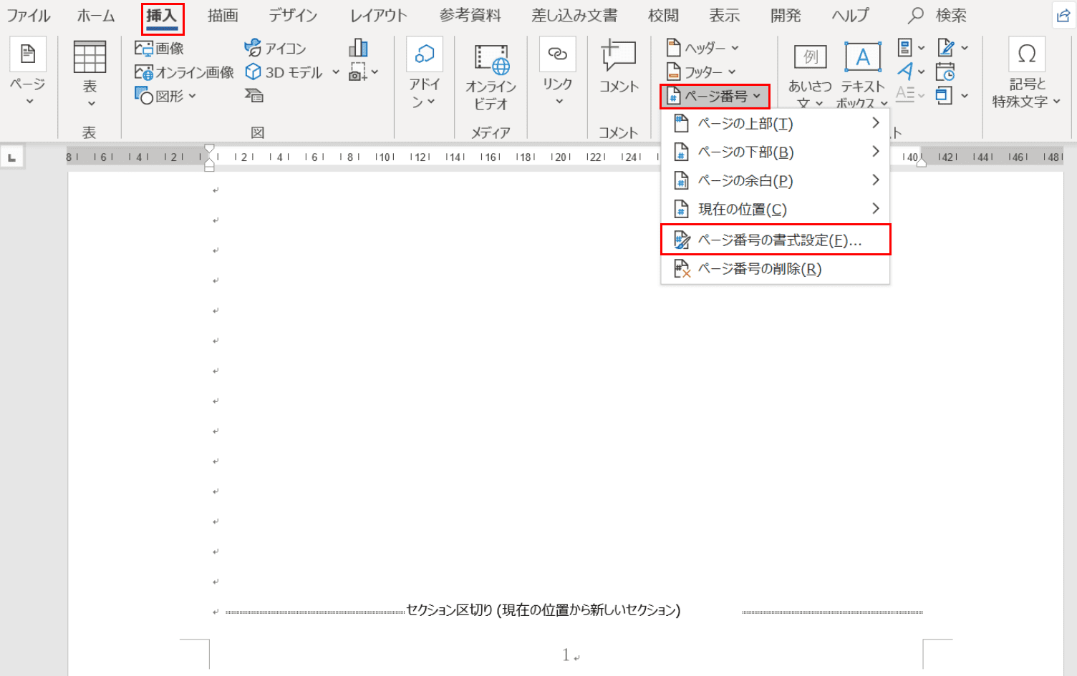
Task: Switch to the 差し込み文書 tab
Action: click(x=574, y=15)
